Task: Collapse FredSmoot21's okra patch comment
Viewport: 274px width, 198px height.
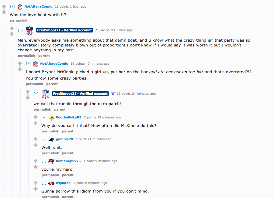Action: [36, 94]
